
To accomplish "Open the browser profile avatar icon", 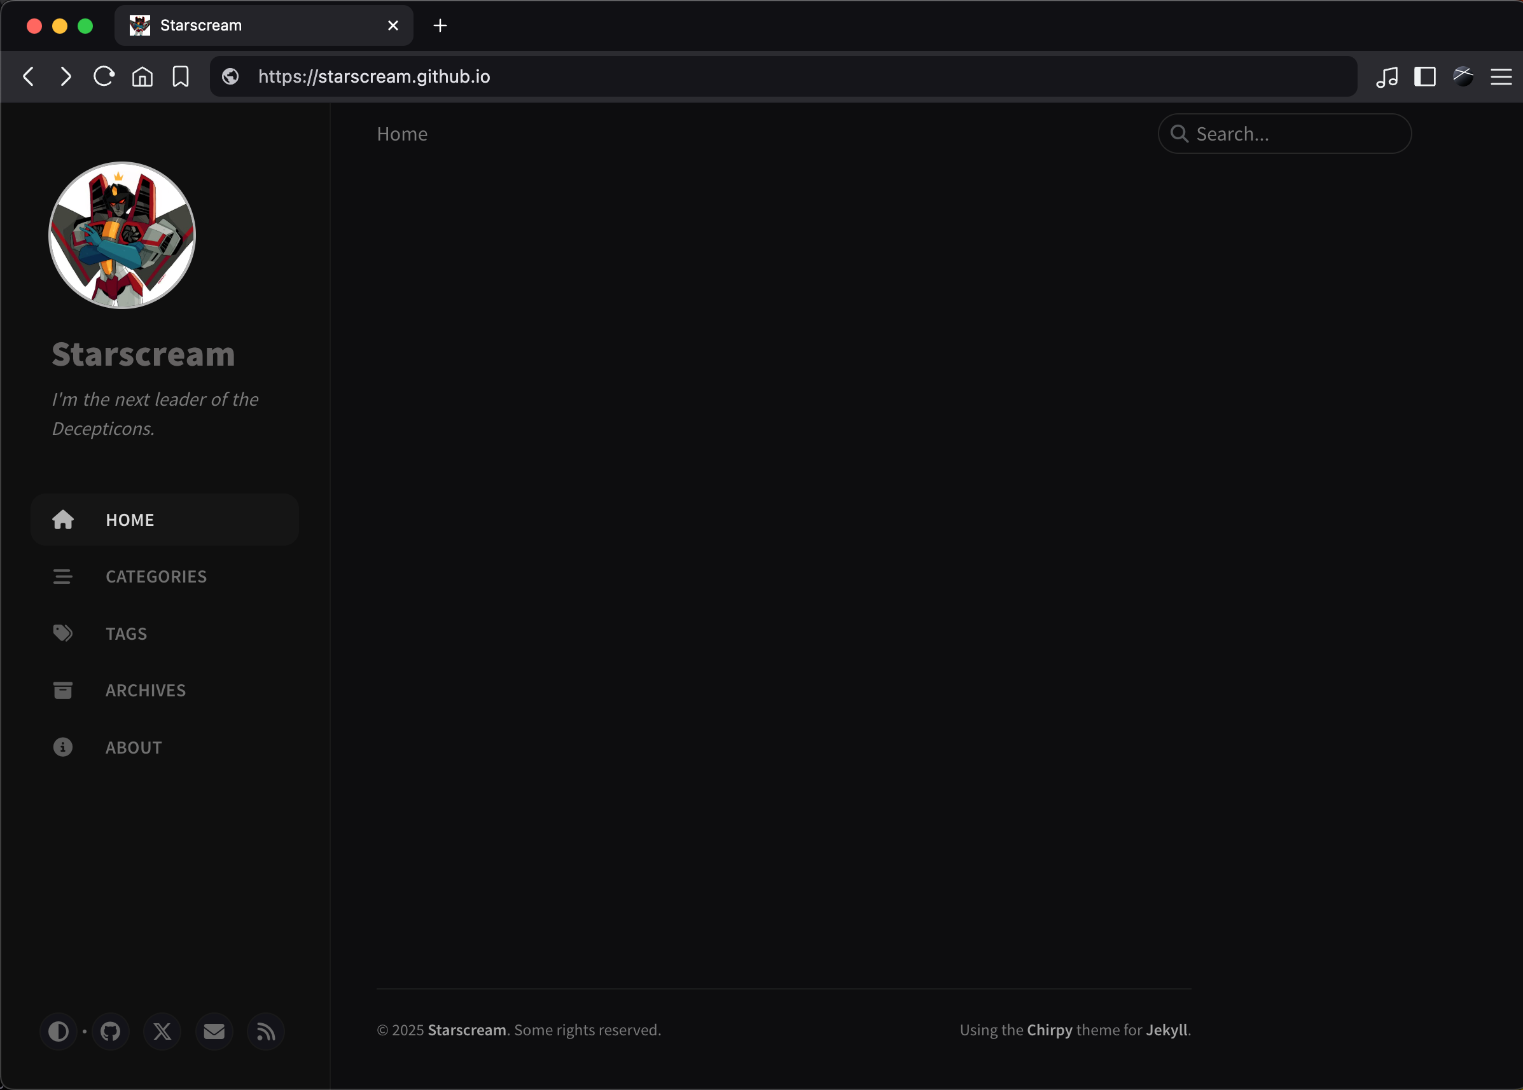I will [x=1463, y=76].
